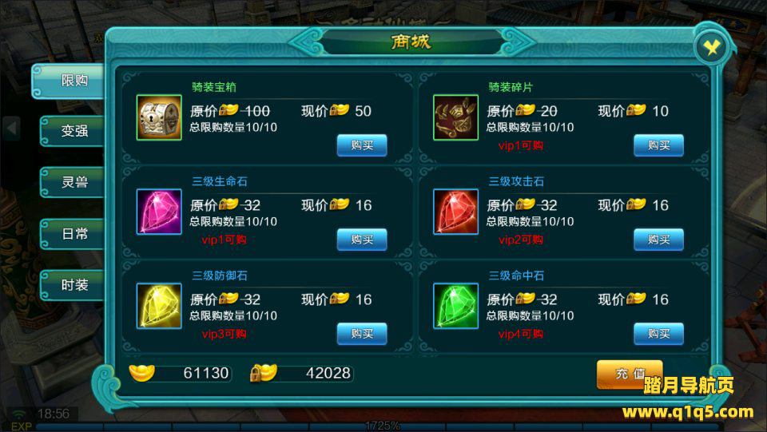Collapse the panel using the left arrow
Image resolution: width=767 pixels, height=432 pixels.
click(x=11, y=129)
